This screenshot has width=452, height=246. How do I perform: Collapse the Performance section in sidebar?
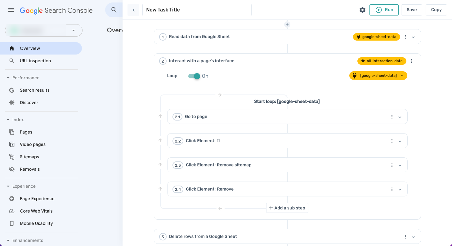click(8, 77)
